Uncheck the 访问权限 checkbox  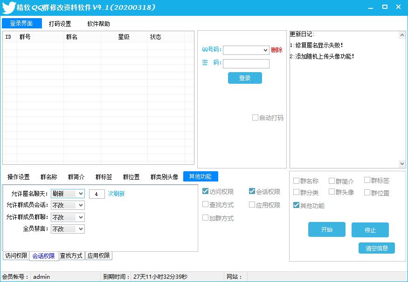pyautogui.click(x=205, y=191)
